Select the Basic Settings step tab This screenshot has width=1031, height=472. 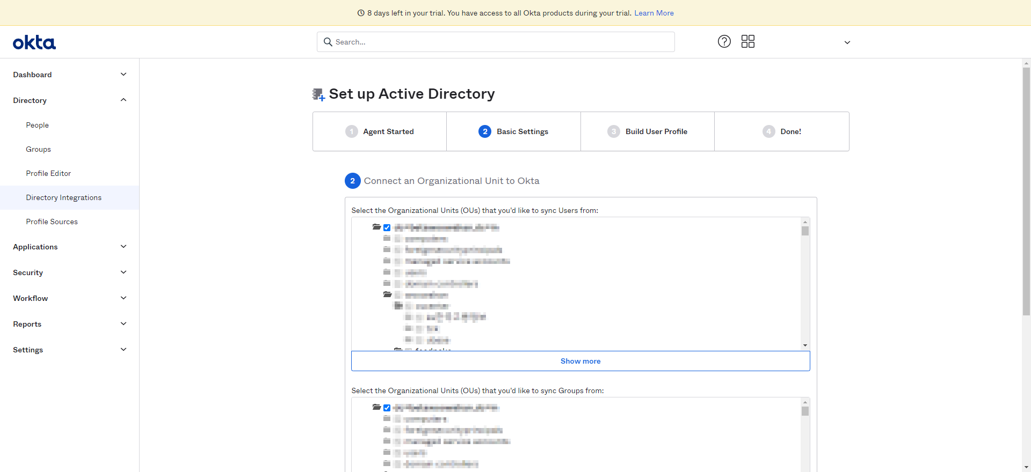click(x=513, y=131)
